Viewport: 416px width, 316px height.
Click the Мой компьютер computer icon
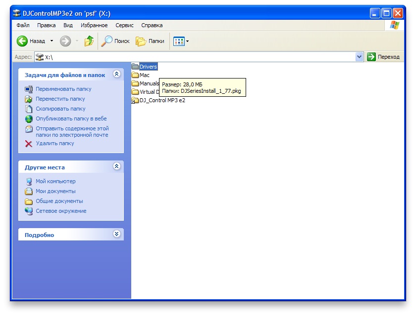pyautogui.click(x=29, y=181)
